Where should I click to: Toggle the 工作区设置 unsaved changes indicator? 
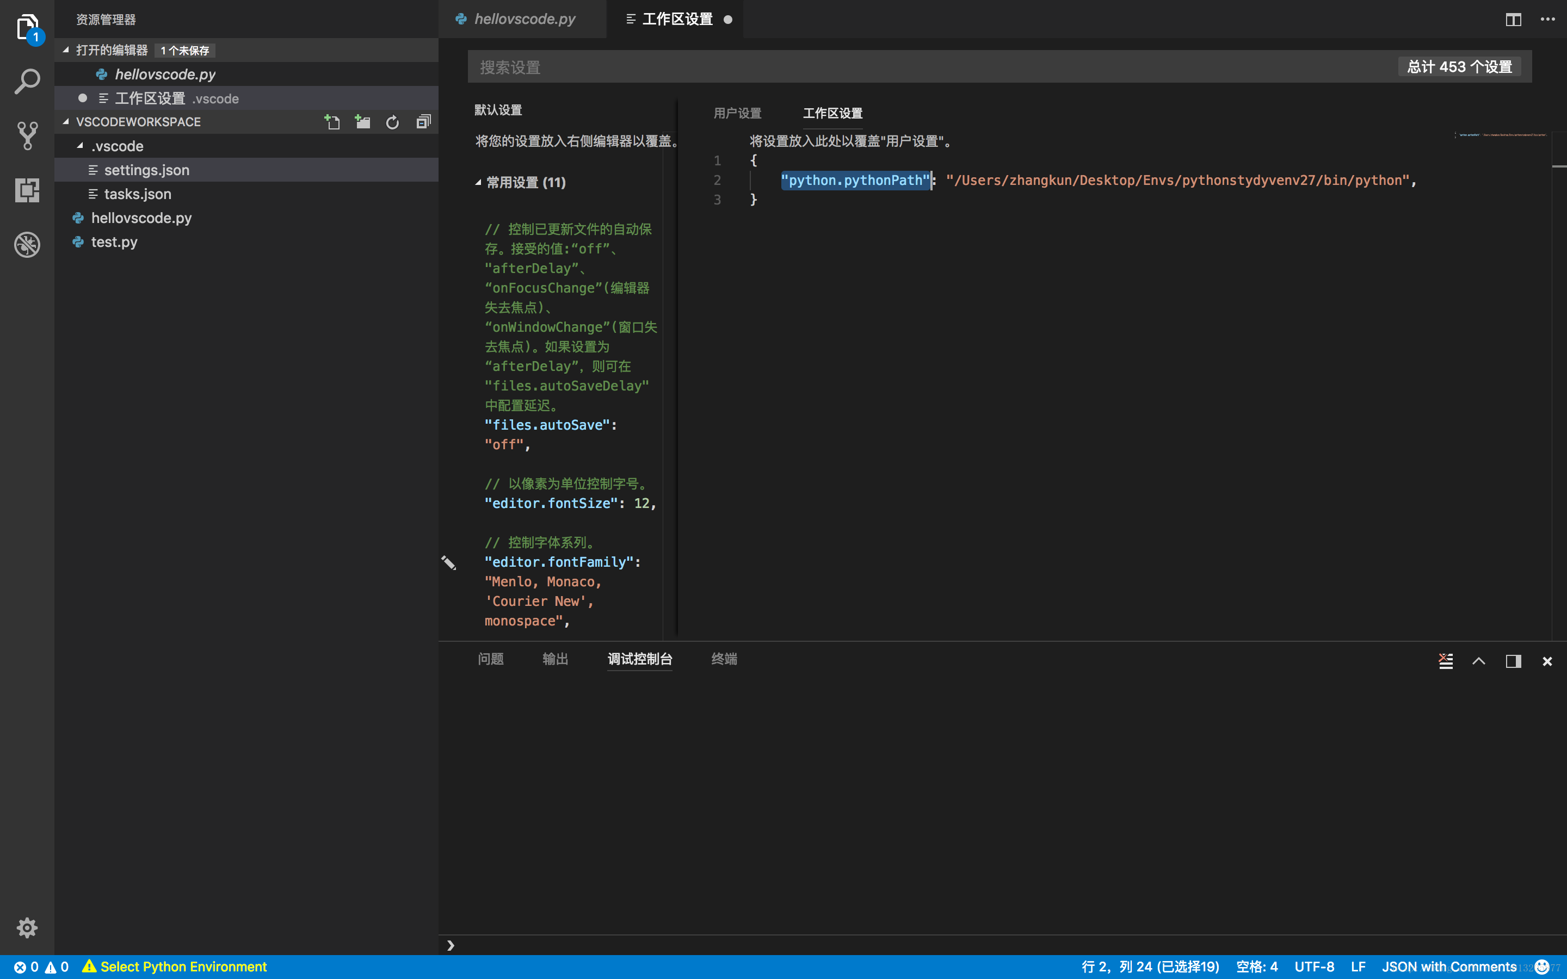click(x=726, y=19)
